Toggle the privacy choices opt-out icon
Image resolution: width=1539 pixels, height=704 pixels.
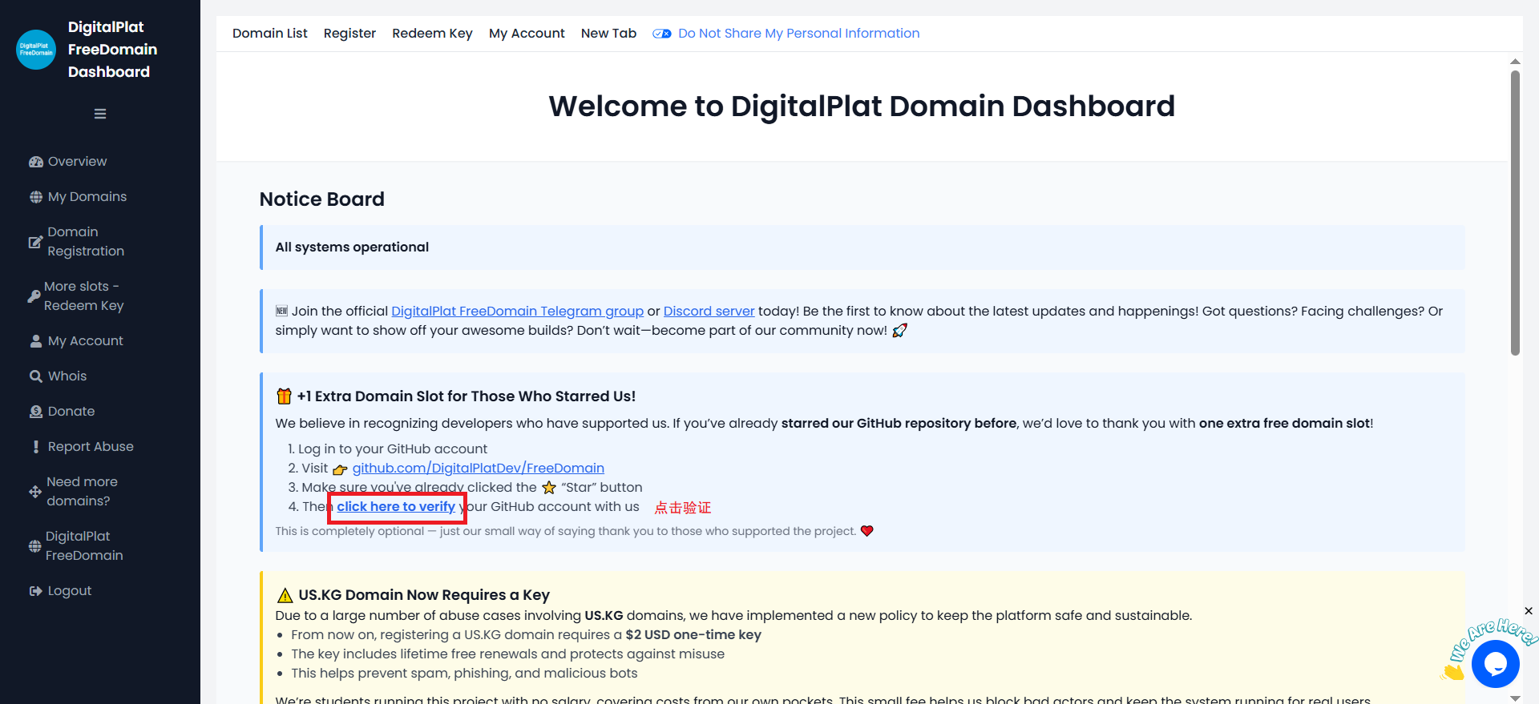(661, 34)
